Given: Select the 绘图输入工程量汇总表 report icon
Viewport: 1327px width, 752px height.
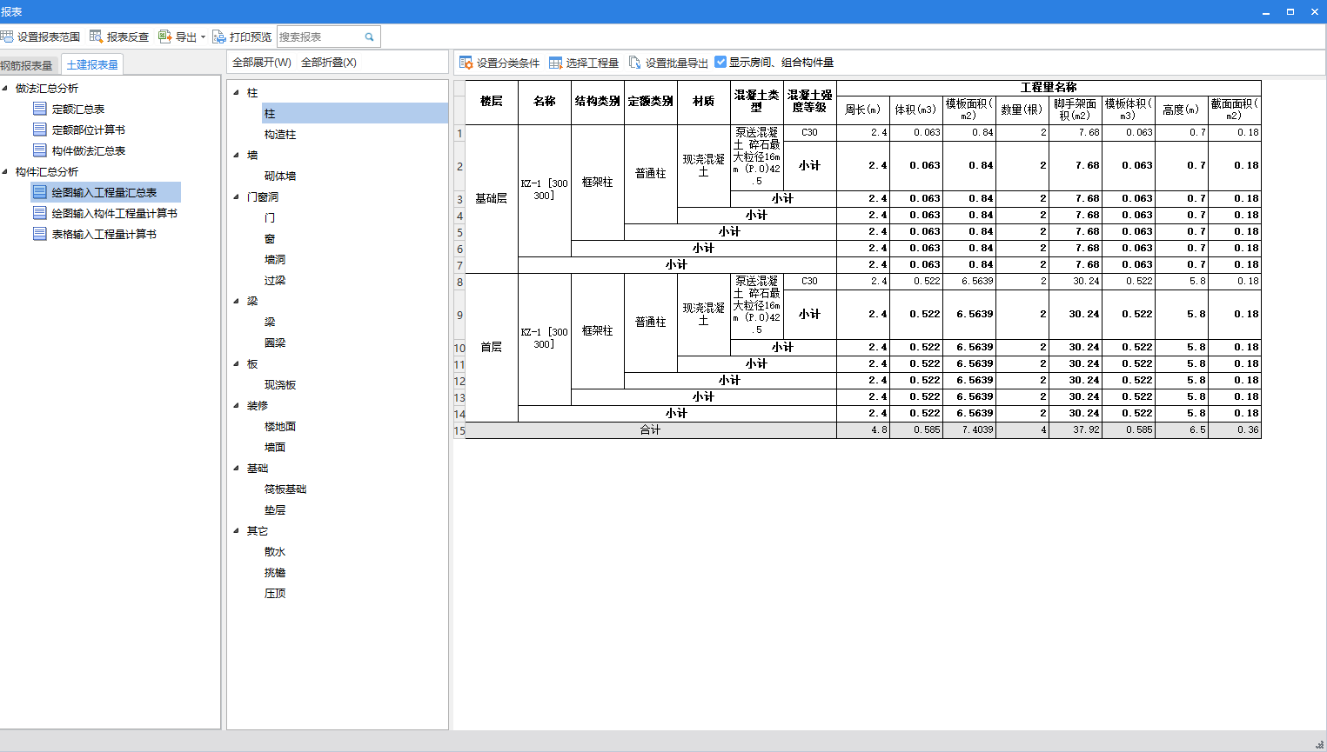Looking at the screenshot, I should (x=39, y=192).
